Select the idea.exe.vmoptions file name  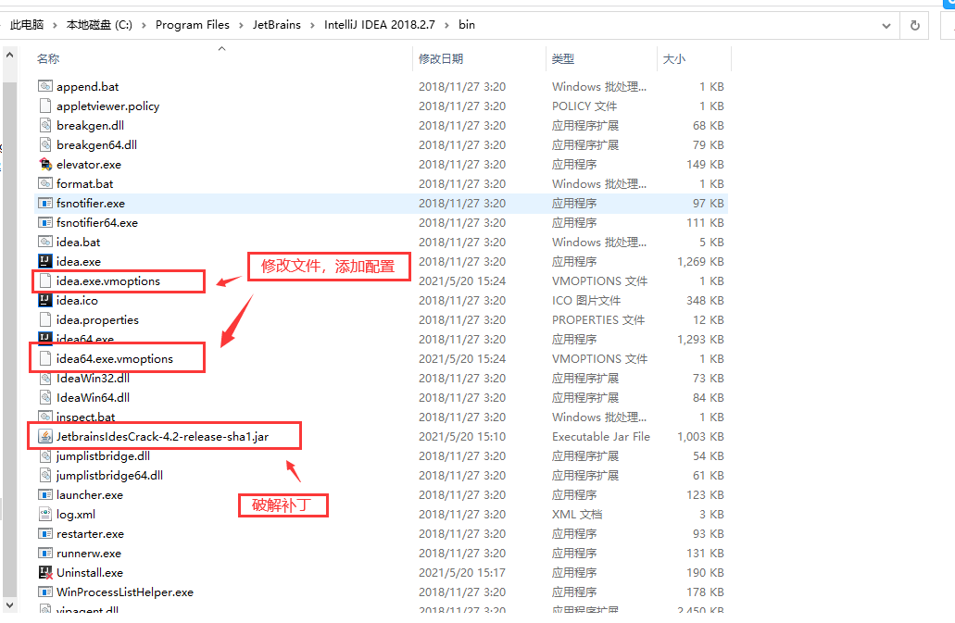coord(108,281)
